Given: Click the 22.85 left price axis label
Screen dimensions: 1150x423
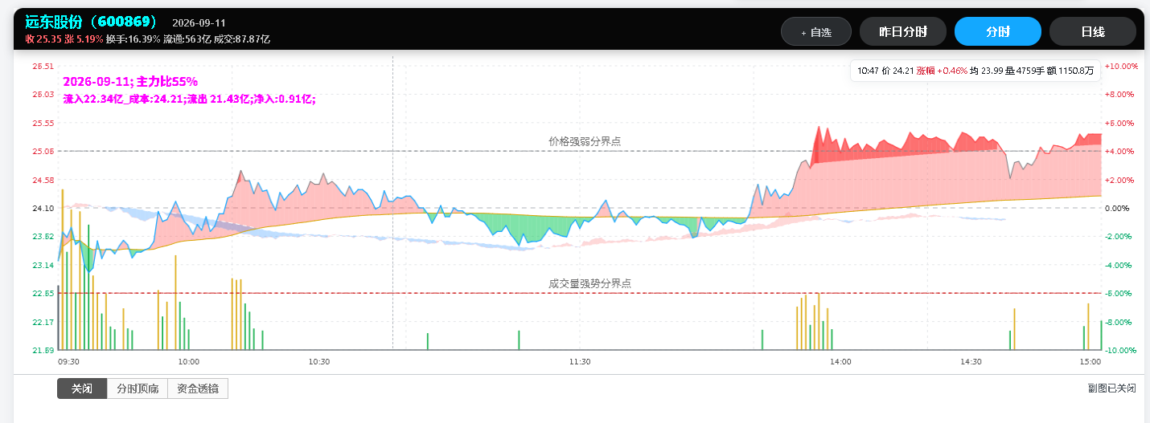Looking at the screenshot, I should 43,294.
